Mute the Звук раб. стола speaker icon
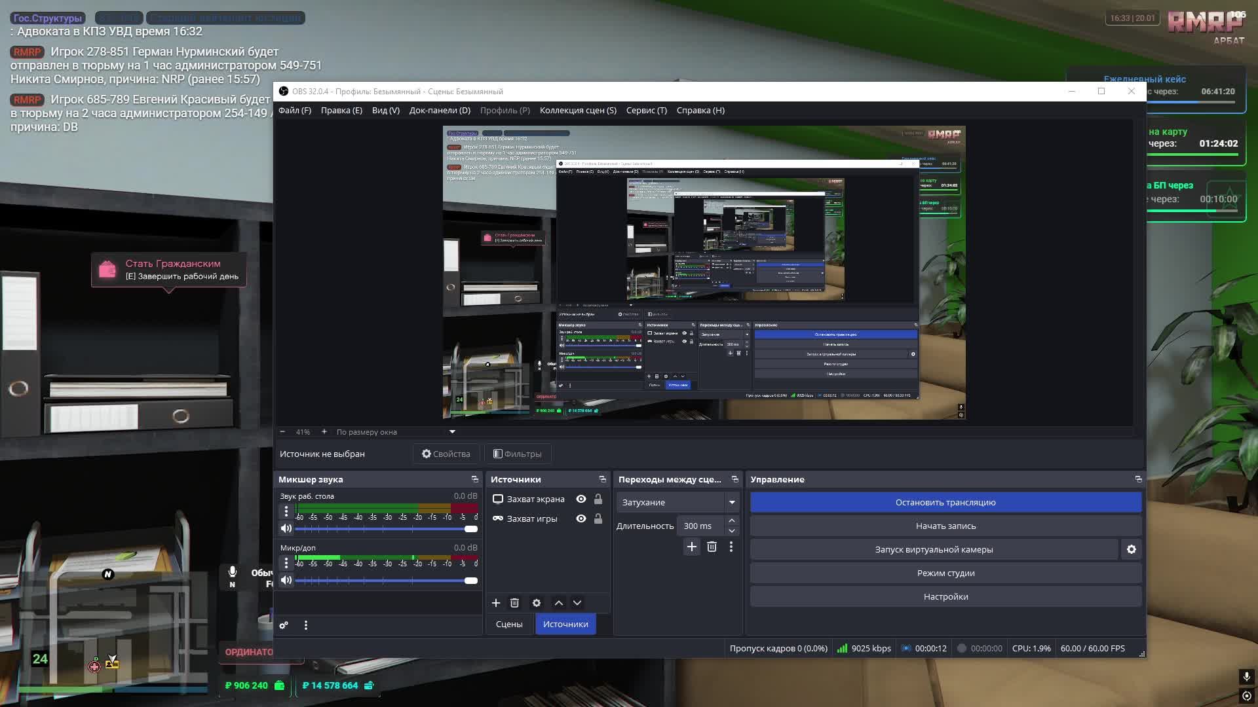 click(286, 528)
